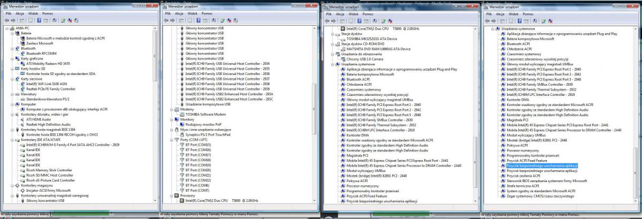The width and height of the screenshot is (642, 219).
Task: Select Bluetooth RFCOMM device
Action: [42, 54]
